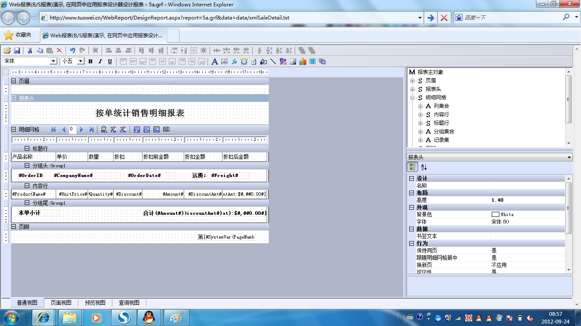Image resolution: width=581 pixels, height=326 pixels.
Task: Click the record number input field
Action: tap(72, 129)
